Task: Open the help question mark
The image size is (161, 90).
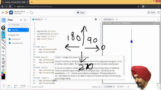Action: point(4,86)
